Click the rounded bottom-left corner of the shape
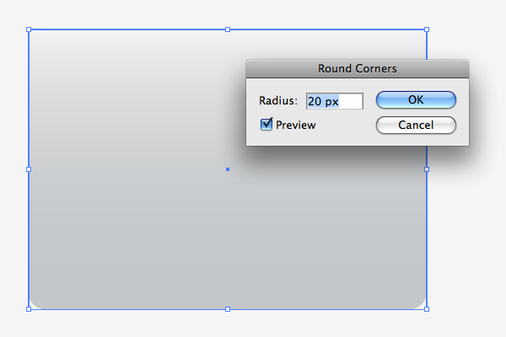 pos(35,303)
